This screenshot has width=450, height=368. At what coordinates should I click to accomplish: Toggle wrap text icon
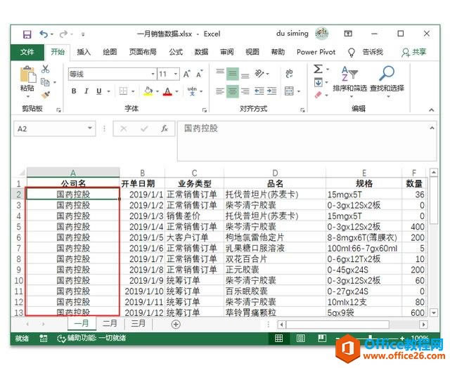coord(289,74)
